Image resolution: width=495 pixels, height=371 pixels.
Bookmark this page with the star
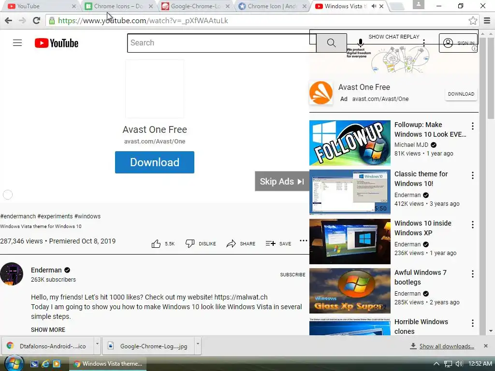473,20
